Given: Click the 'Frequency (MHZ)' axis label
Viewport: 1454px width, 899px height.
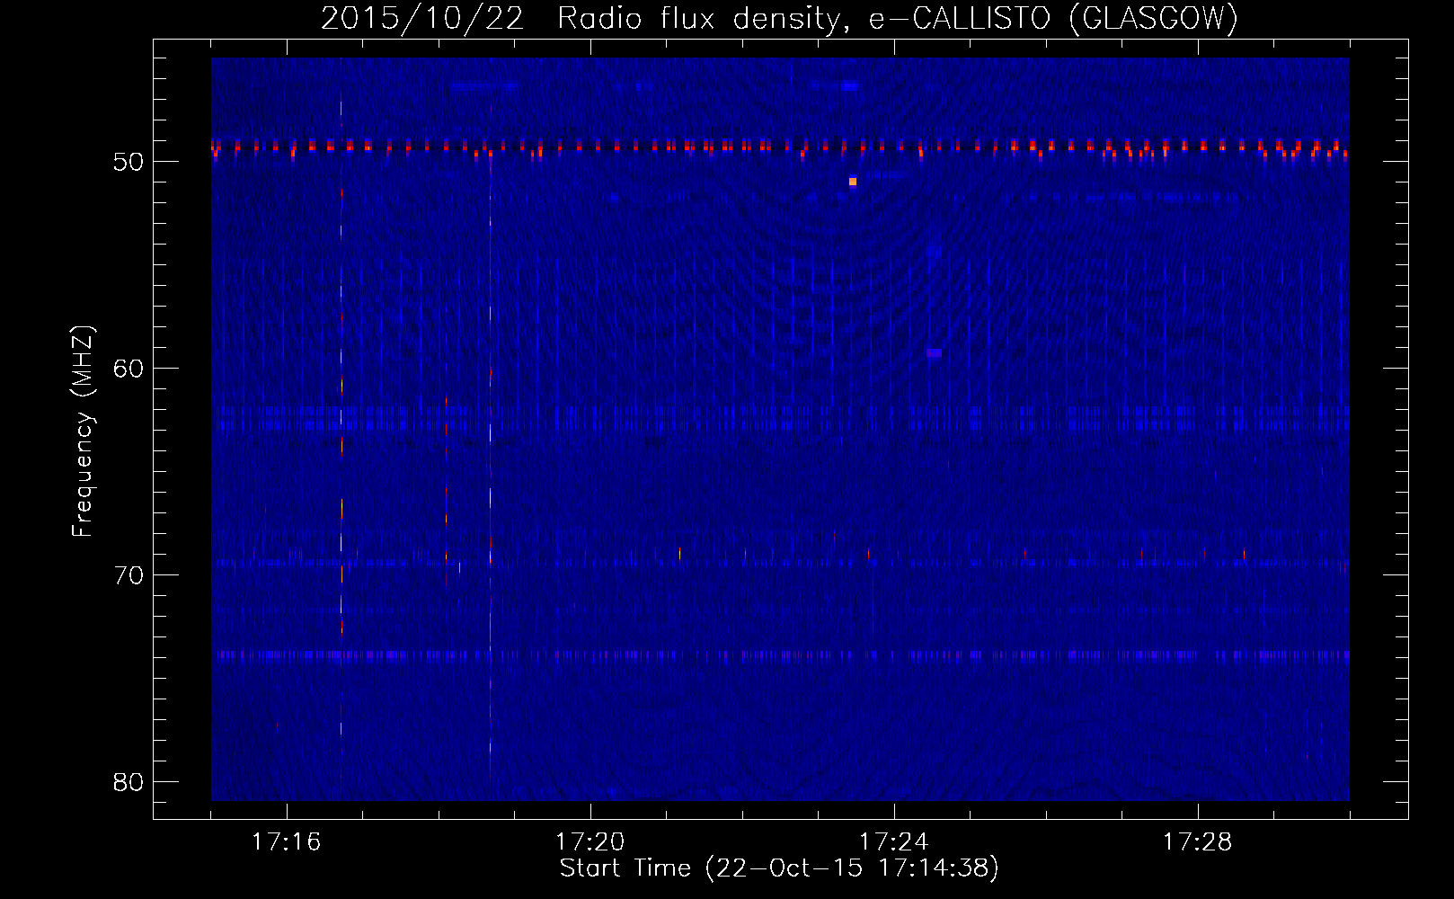Looking at the screenshot, I should [x=83, y=432].
